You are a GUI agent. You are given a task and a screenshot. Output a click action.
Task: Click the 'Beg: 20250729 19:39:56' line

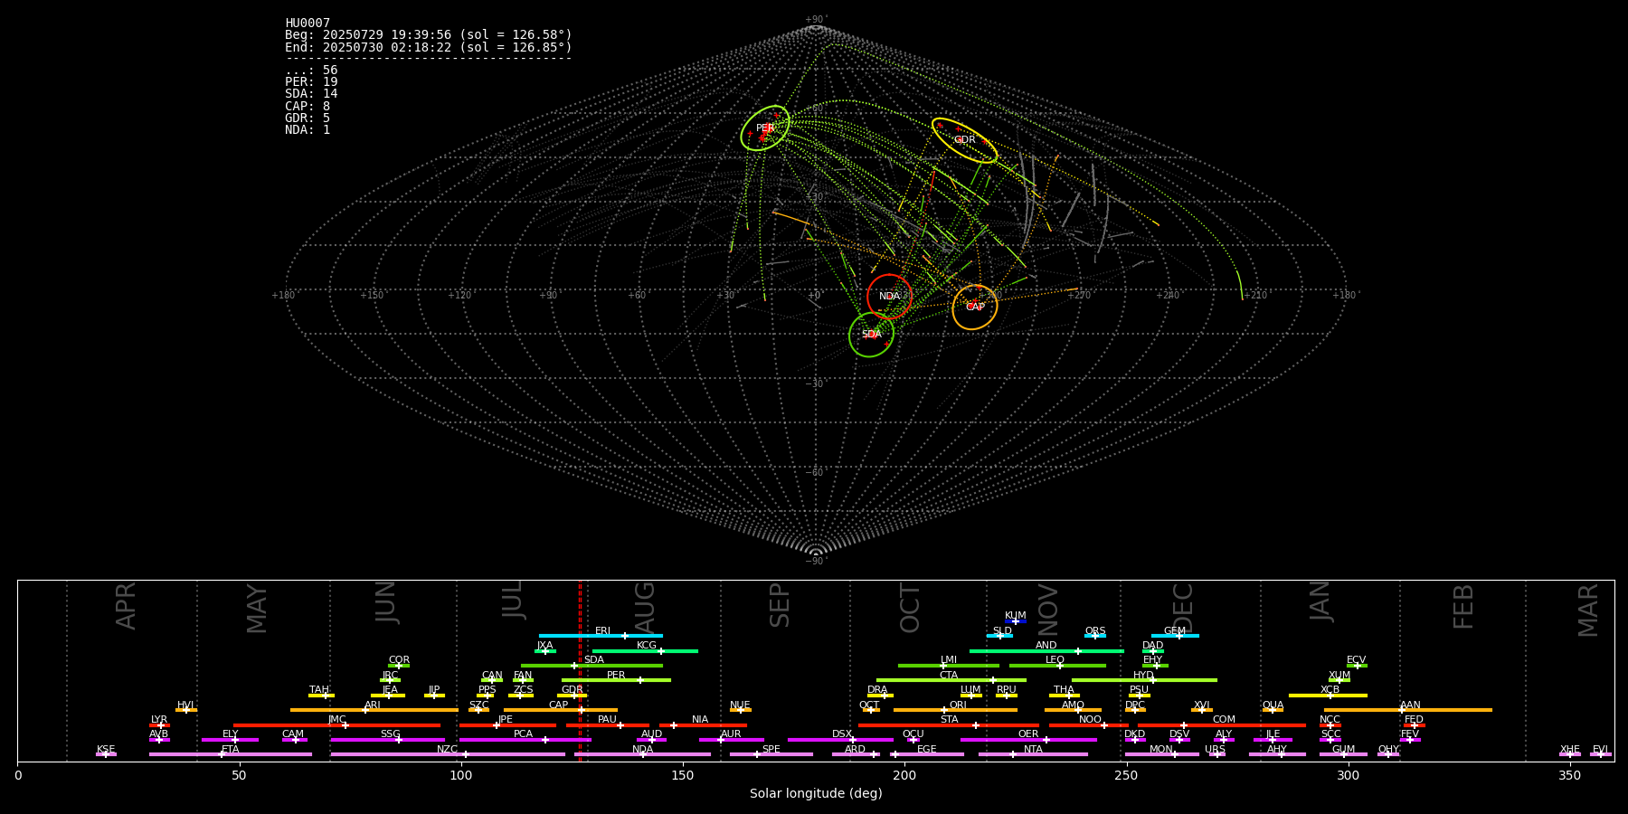pyautogui.click(x=429, y=35)
